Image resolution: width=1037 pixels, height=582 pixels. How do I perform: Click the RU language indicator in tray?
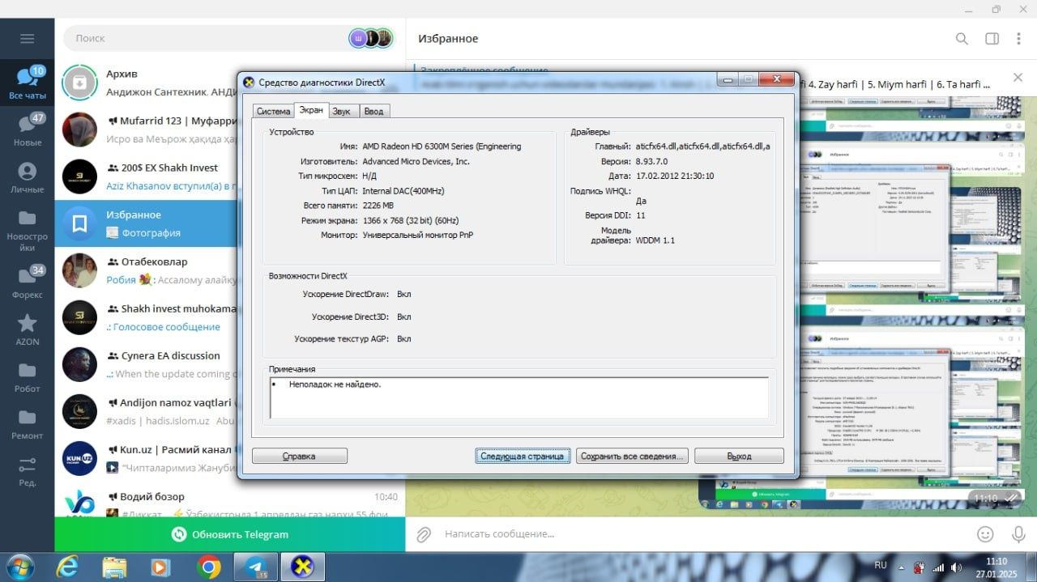pyautogui.click(x=881, y=564)
